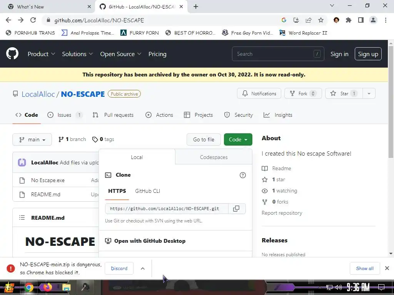394x295 pixels.
Task: Open the Actions tab
Action: click(x=159, y=115)
